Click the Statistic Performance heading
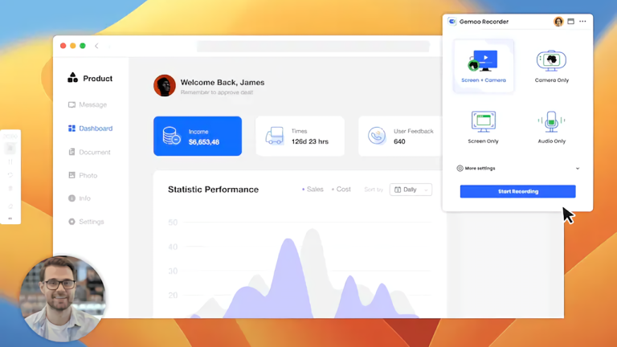The image size is (617, 347). pyautogui.click(x=213, y=190)
